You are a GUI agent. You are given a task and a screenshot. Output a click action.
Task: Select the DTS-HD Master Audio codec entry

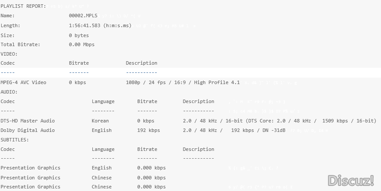click(x=28, y=121)
